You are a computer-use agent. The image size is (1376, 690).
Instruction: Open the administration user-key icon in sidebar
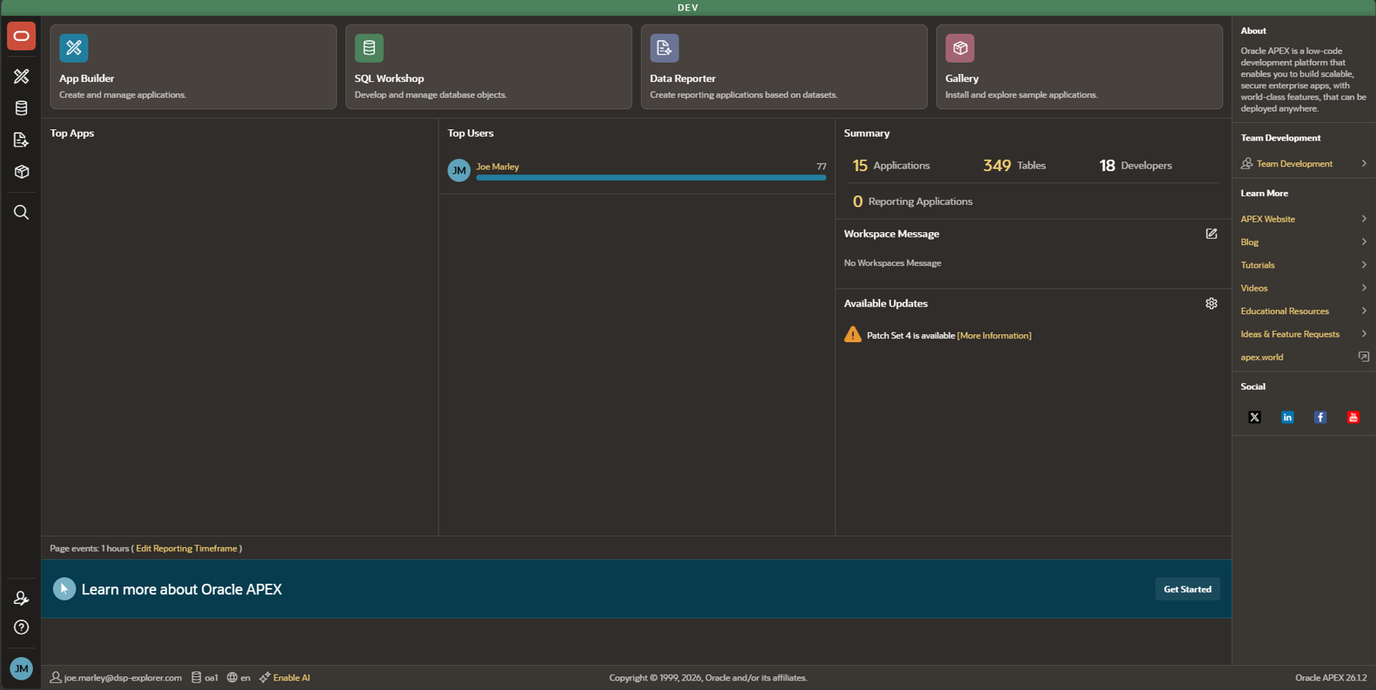click(22, 598)
